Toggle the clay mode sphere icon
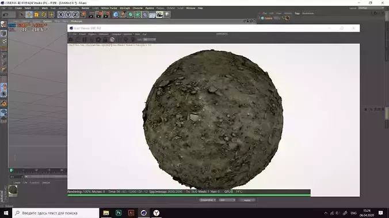The height and width of the screenshot is (218, 389). pyautogui.click(x=112, y=40)
